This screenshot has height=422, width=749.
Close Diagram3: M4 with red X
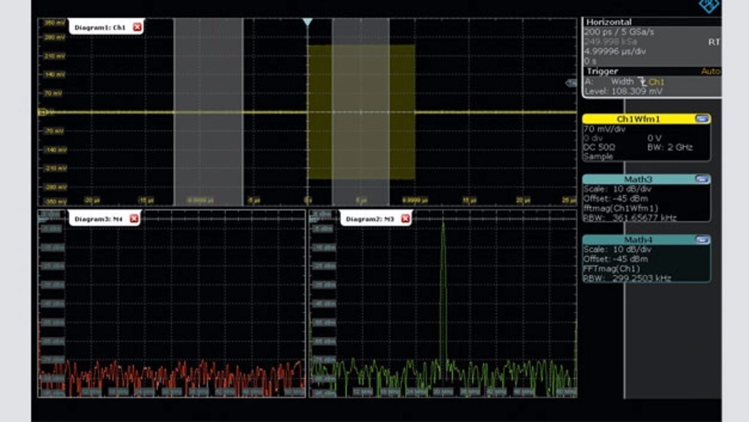pos(134,218)
